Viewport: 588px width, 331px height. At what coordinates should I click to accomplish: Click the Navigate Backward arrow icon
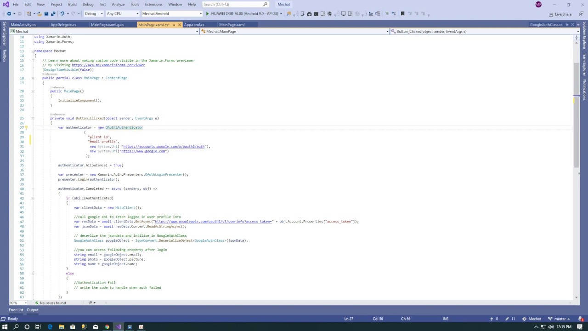(9, 14)
